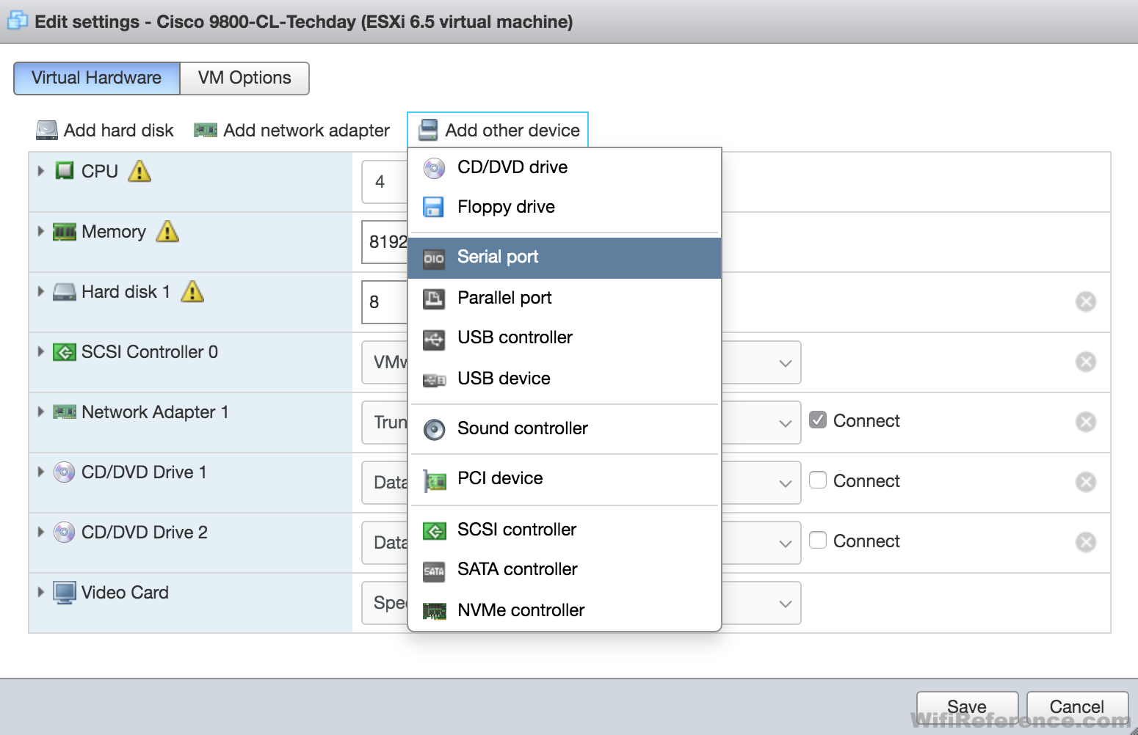This screenshot has width=1138, height=735.
Task: Click the Hard disk 1 drive icon
Action: click(x=65, y=292)
